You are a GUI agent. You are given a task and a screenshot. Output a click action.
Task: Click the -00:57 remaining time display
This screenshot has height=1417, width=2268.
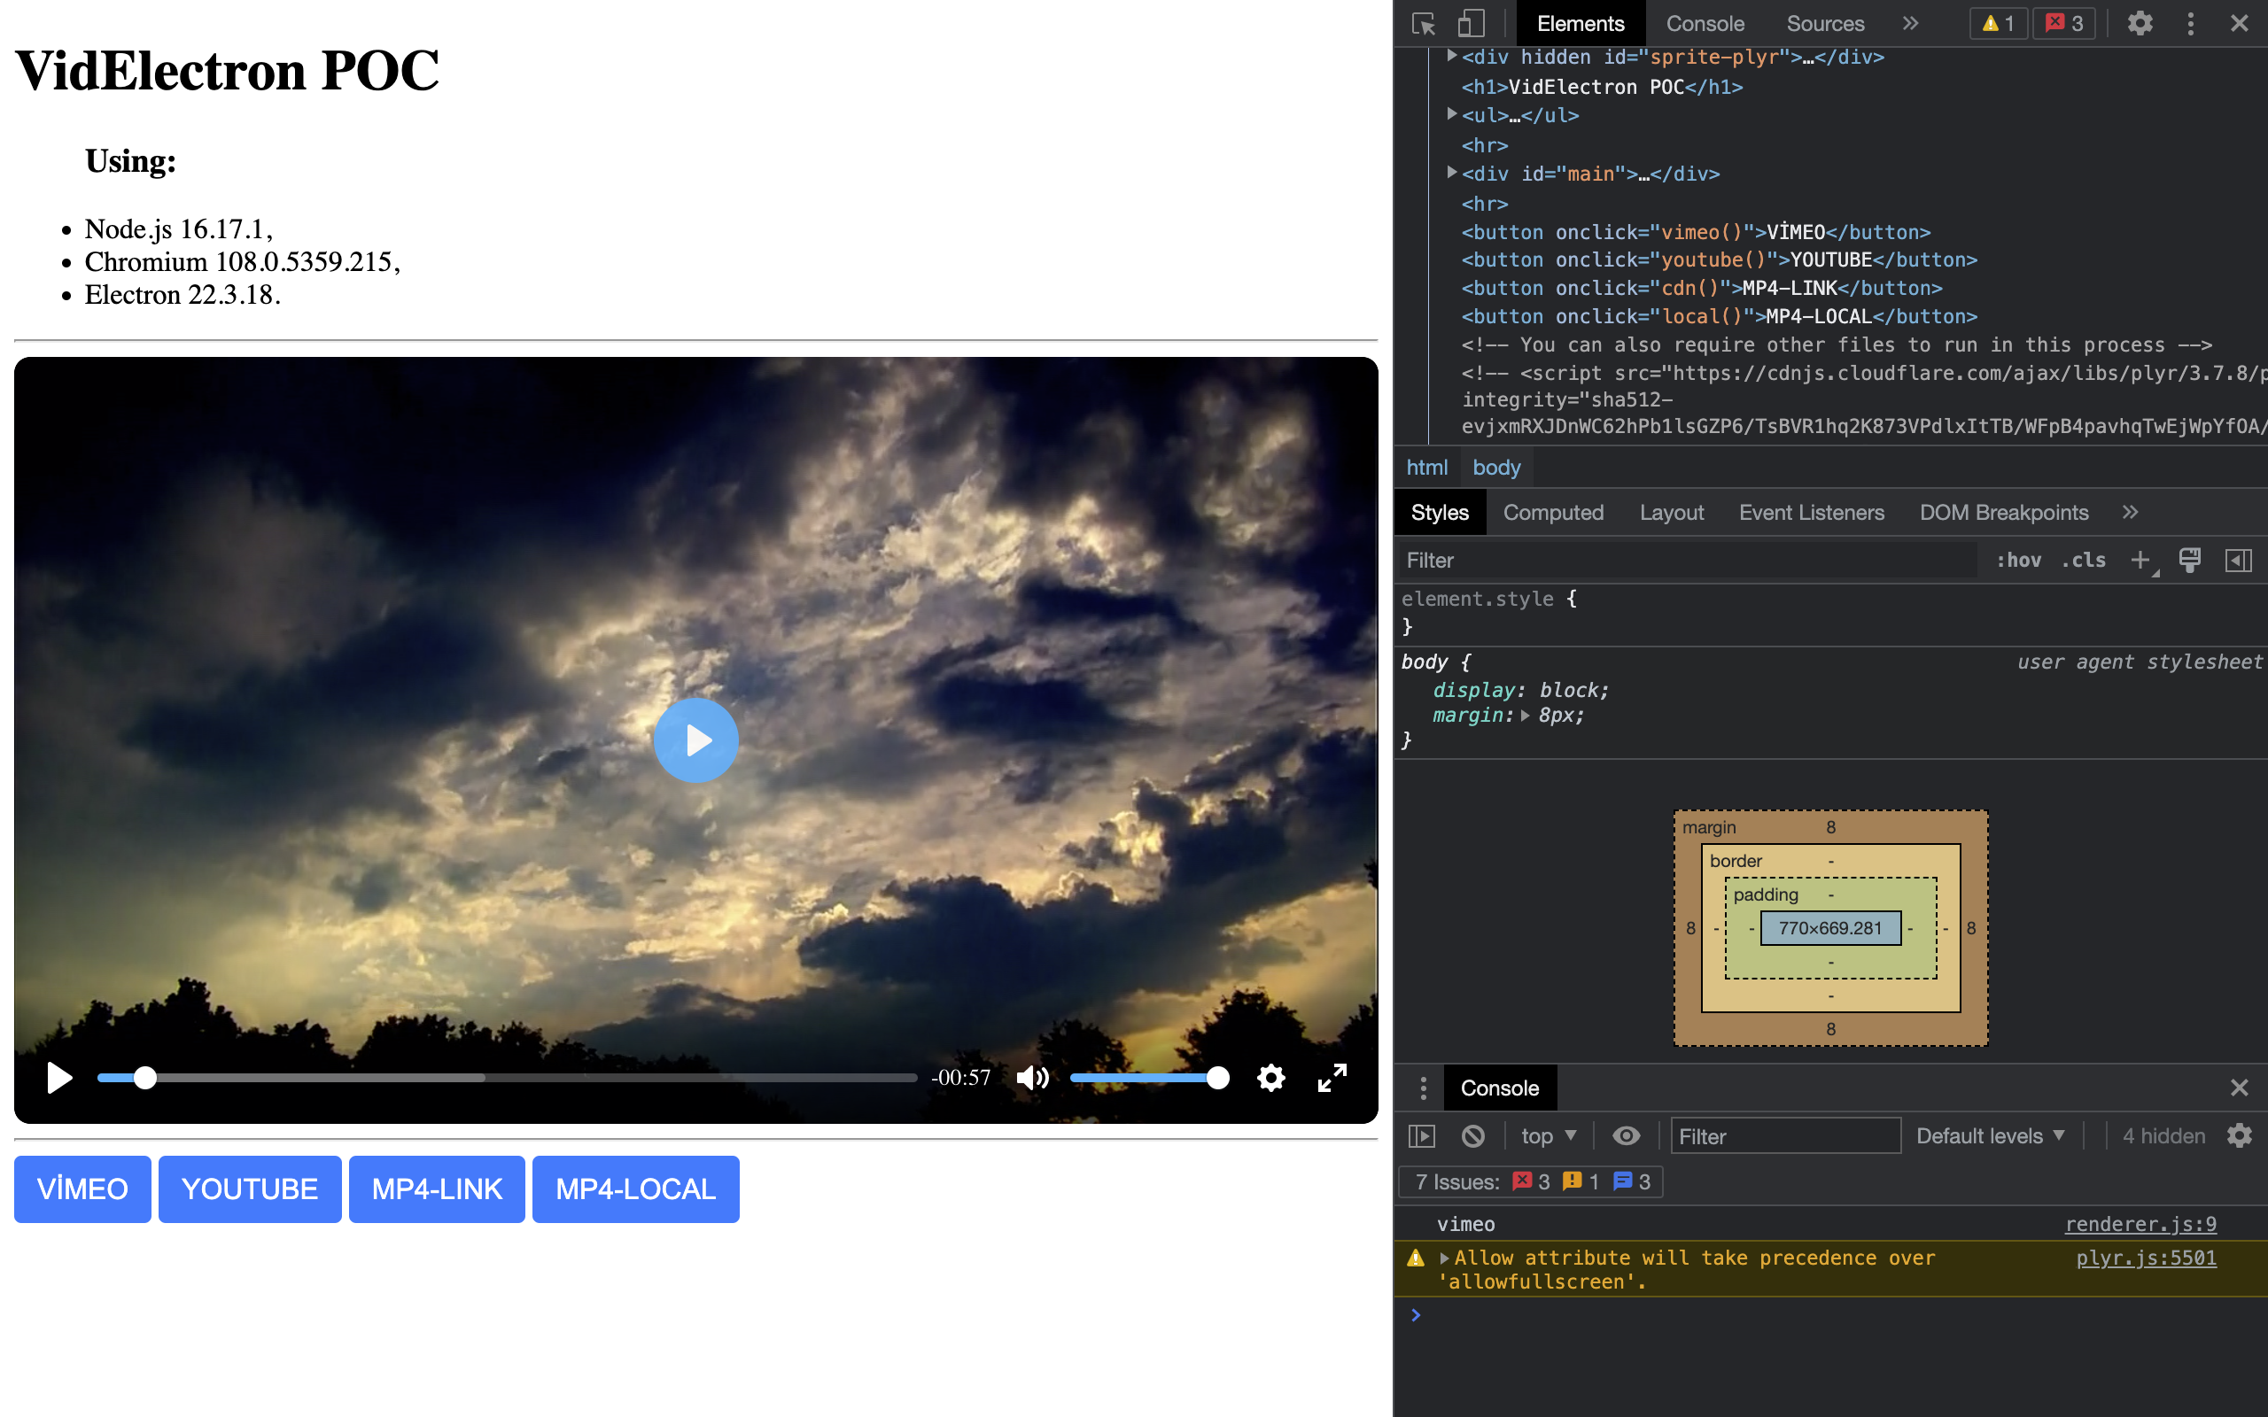coord(960,1078)
